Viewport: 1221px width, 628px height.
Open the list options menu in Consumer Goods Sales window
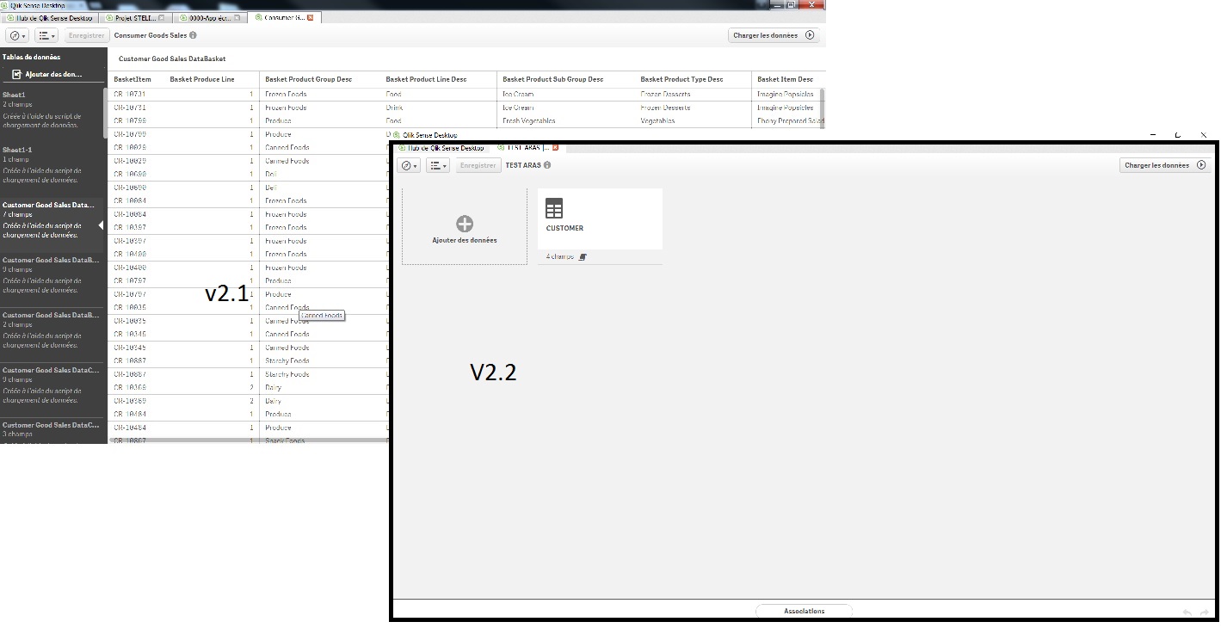(x=46, y=35)
